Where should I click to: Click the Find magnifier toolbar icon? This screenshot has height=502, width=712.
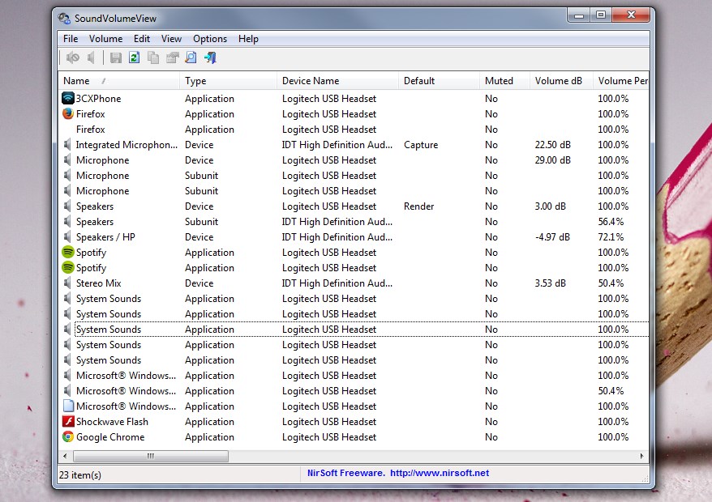(191, 57)
